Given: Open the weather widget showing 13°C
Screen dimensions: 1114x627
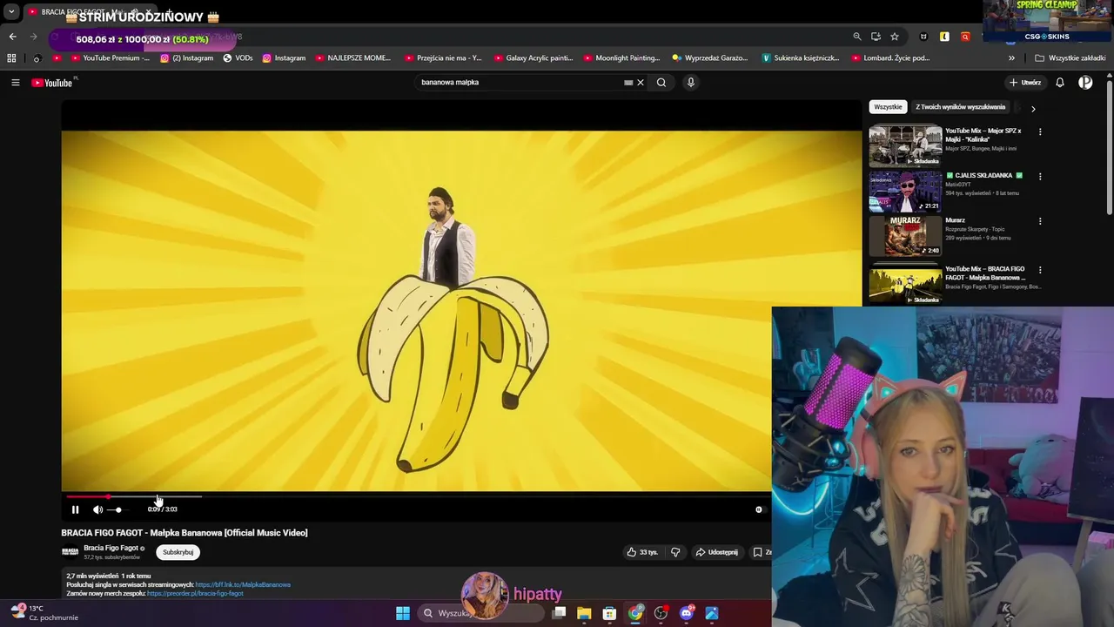Looking at the screenshot, I should coord(44,613).
